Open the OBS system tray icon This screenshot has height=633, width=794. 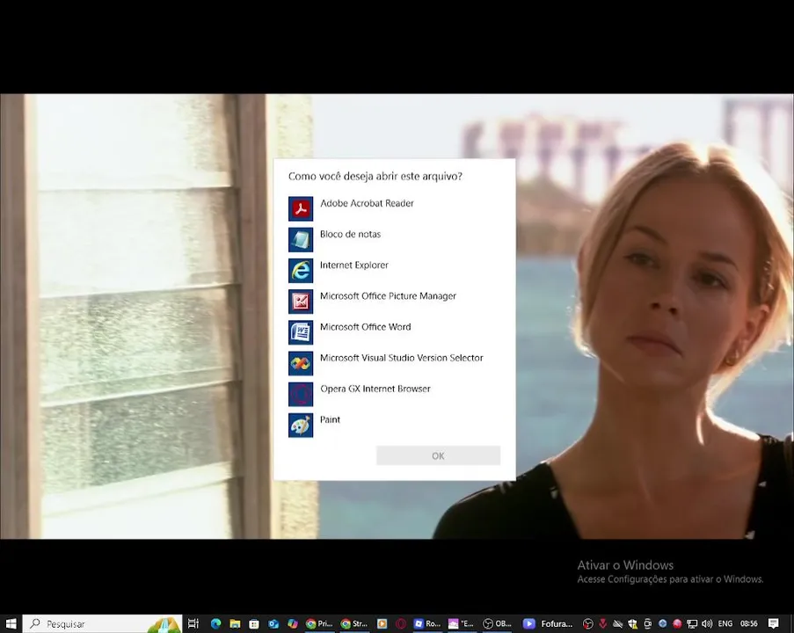tap(588, 623)
